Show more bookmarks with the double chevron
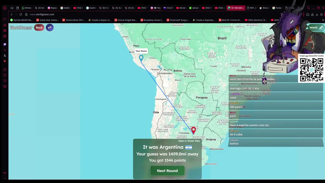The image size is (325, 183). [x=323, y=20]
